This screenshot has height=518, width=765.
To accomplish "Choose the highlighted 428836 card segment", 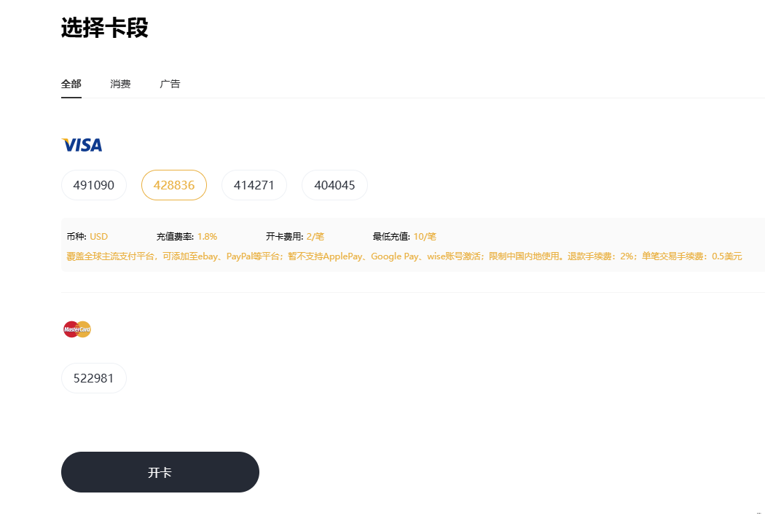I will point(174,185).
